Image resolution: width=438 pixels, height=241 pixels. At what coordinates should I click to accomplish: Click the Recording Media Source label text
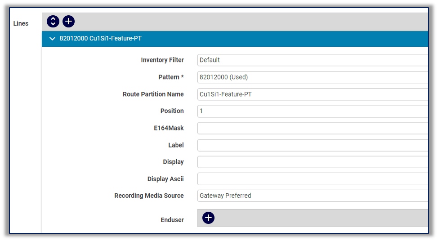pyautogui.click(x=149, y=196)
